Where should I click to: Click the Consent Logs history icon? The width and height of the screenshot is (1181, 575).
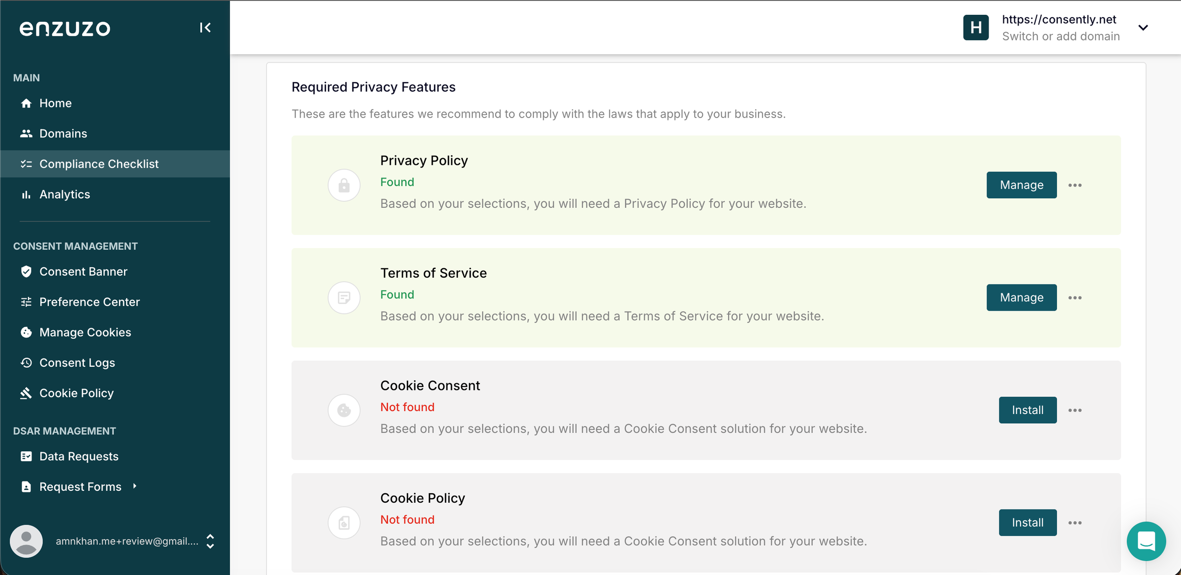coord(26,363)
